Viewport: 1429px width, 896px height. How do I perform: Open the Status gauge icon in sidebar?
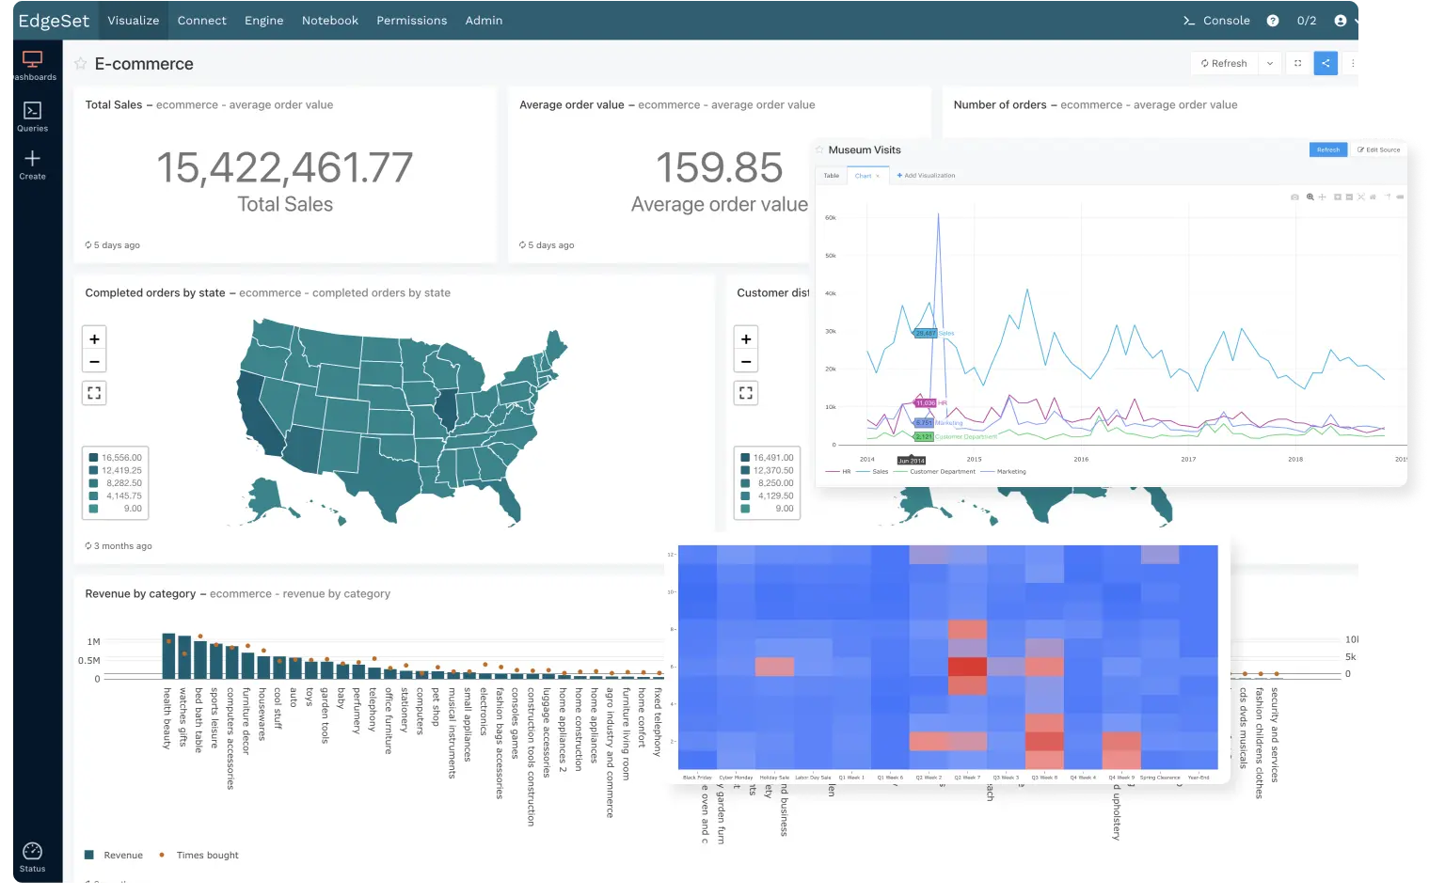[32, 851]
